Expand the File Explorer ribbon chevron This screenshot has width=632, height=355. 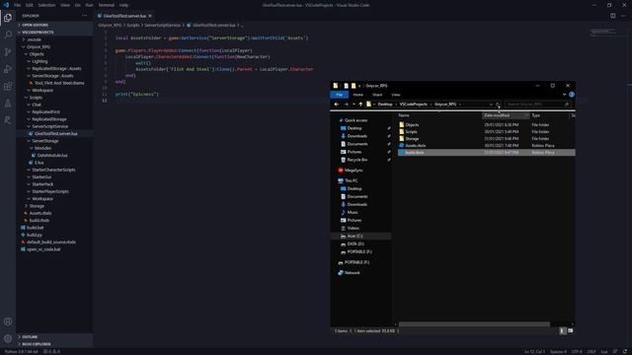(564, 95)
